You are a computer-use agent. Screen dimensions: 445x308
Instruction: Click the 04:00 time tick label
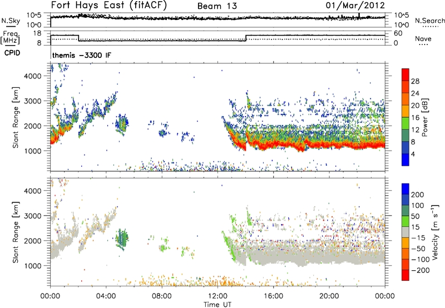(x=106, y=296)
